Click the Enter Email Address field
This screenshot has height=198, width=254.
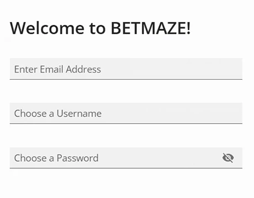tap(126, 69)
